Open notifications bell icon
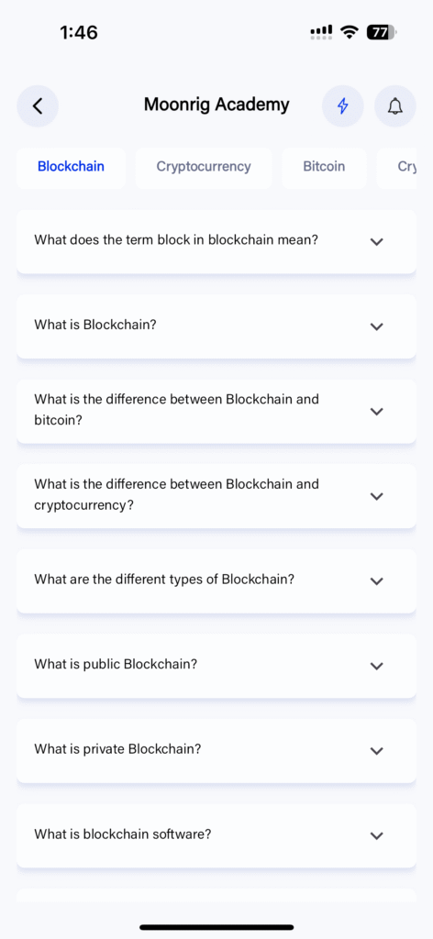Image resolution: width=433 pixels, height=939 pixels. pos(394,106)
